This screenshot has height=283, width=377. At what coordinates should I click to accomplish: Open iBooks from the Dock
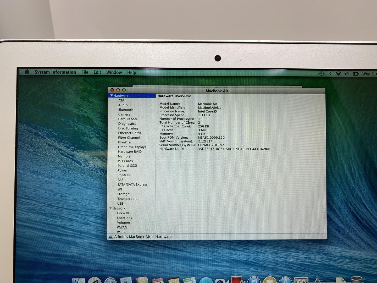coord(270,280)
